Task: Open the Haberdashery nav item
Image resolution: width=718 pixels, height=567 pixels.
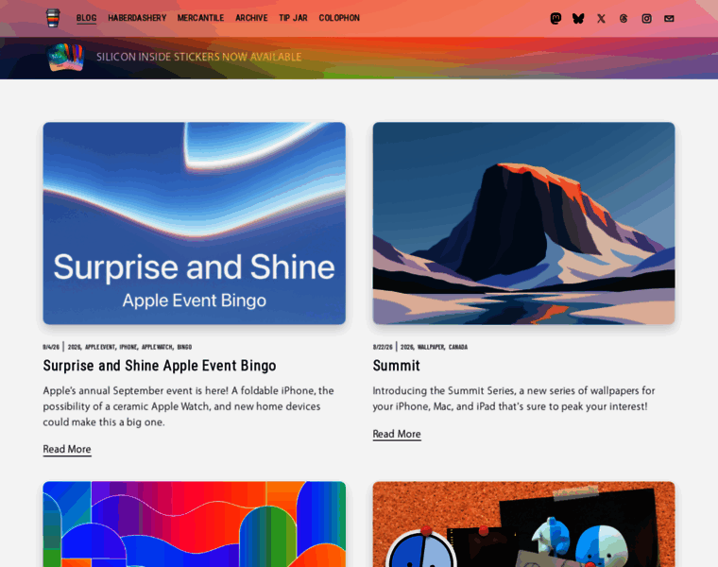Action: 137,18
